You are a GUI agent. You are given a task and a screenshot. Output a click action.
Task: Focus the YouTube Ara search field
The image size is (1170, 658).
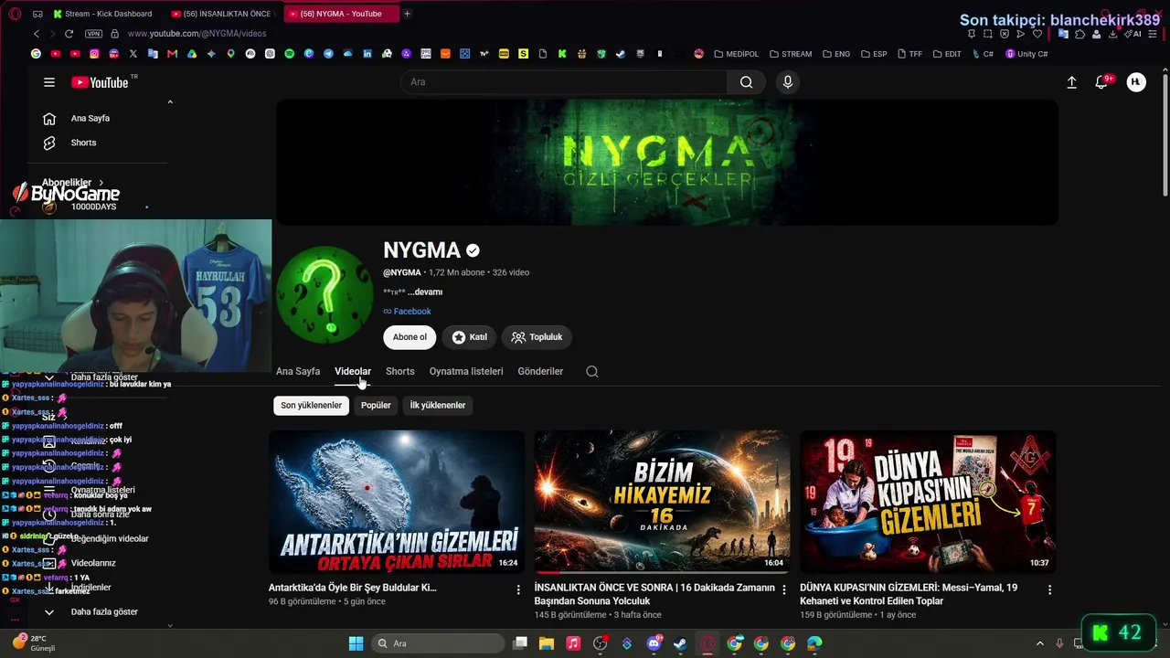coord(564,82)
